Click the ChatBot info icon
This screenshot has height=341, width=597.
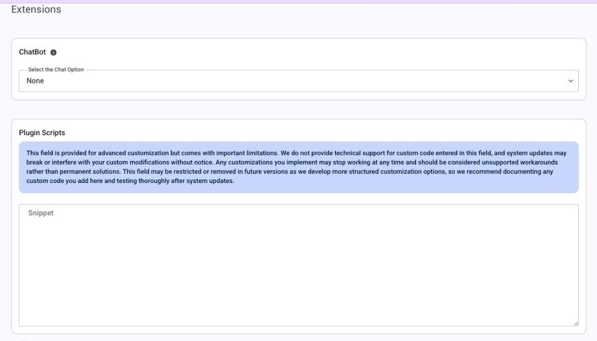coord(53,52)
